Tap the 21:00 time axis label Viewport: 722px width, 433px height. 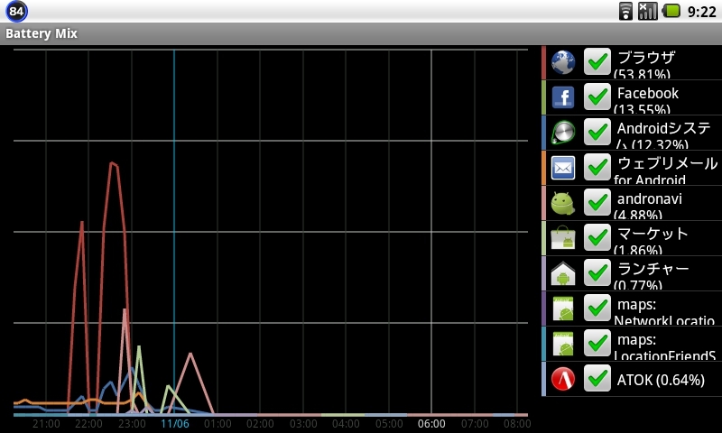tap(46, 424)
